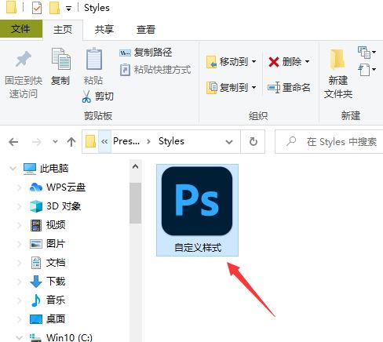Screen dimensions: 383x342
Task: Open the address bar history dropdown
Action: pos(229,142)
